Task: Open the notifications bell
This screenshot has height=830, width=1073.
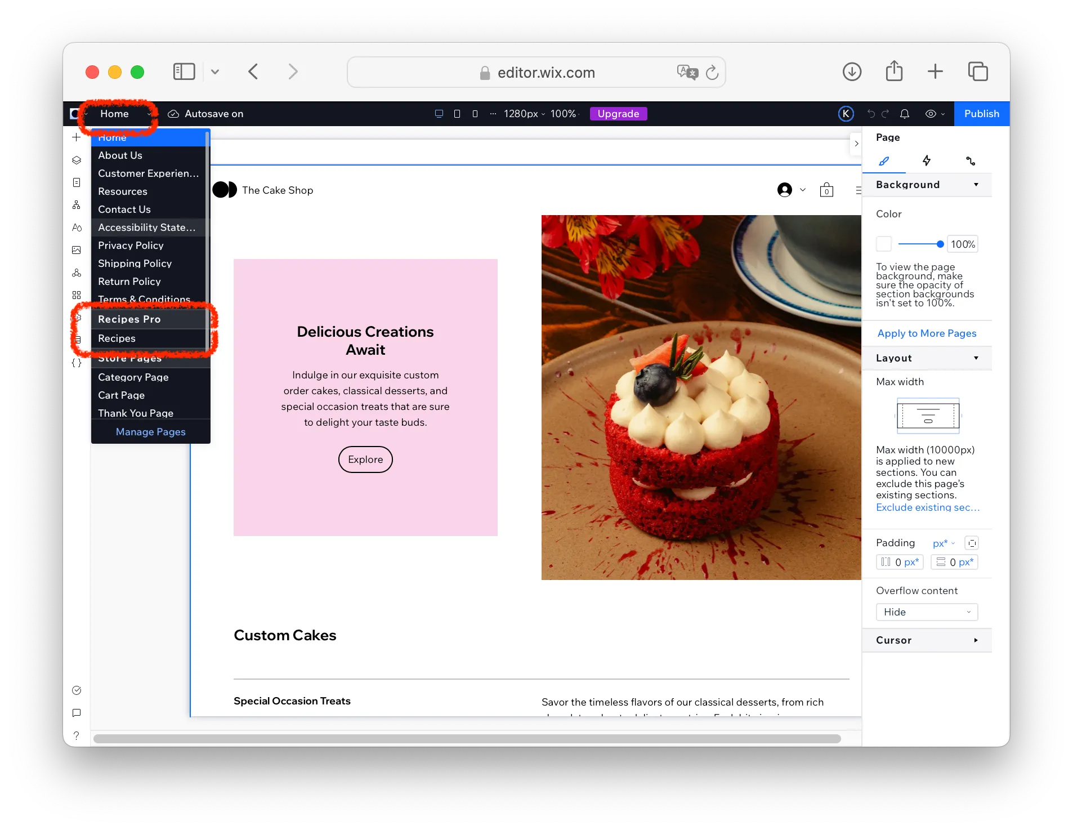Action: [x=905, y=114]
